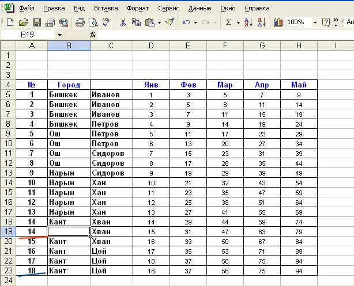354x286 pixels.
Task: Save the workbook with the floppy icon
Action: (x=37, y=22)
